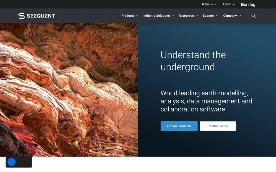The height and width of the screenshot is (172, 276).
Task: Open the Company menu
Action: click(x=230, y=16)
